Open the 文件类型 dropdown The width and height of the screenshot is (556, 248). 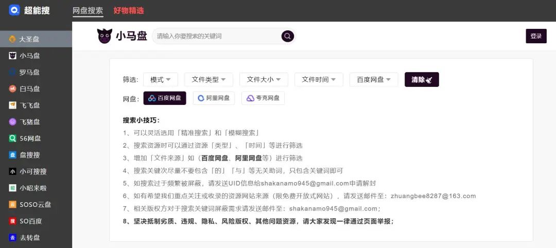(208, 80)
